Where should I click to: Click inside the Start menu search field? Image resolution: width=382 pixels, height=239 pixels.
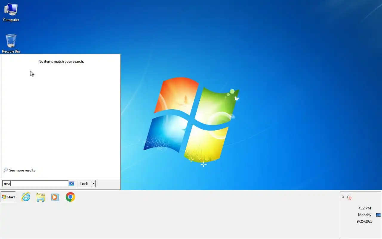click(36, 183)
